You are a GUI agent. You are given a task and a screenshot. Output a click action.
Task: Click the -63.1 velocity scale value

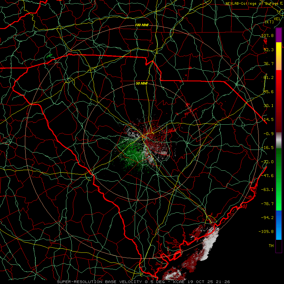267,190
